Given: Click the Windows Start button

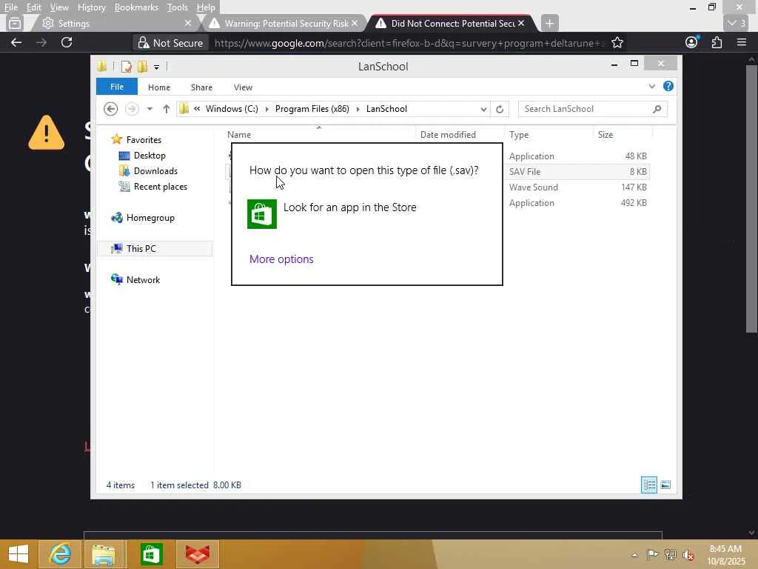Looking at the screenshot, I should 19,554.
